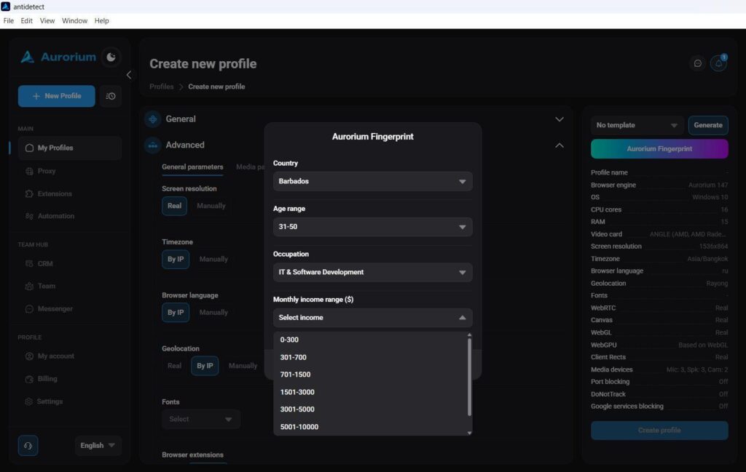The image size is (746, 472).
Task: Collapse the Advanced section chevron
Action: (x=559, y=145)
